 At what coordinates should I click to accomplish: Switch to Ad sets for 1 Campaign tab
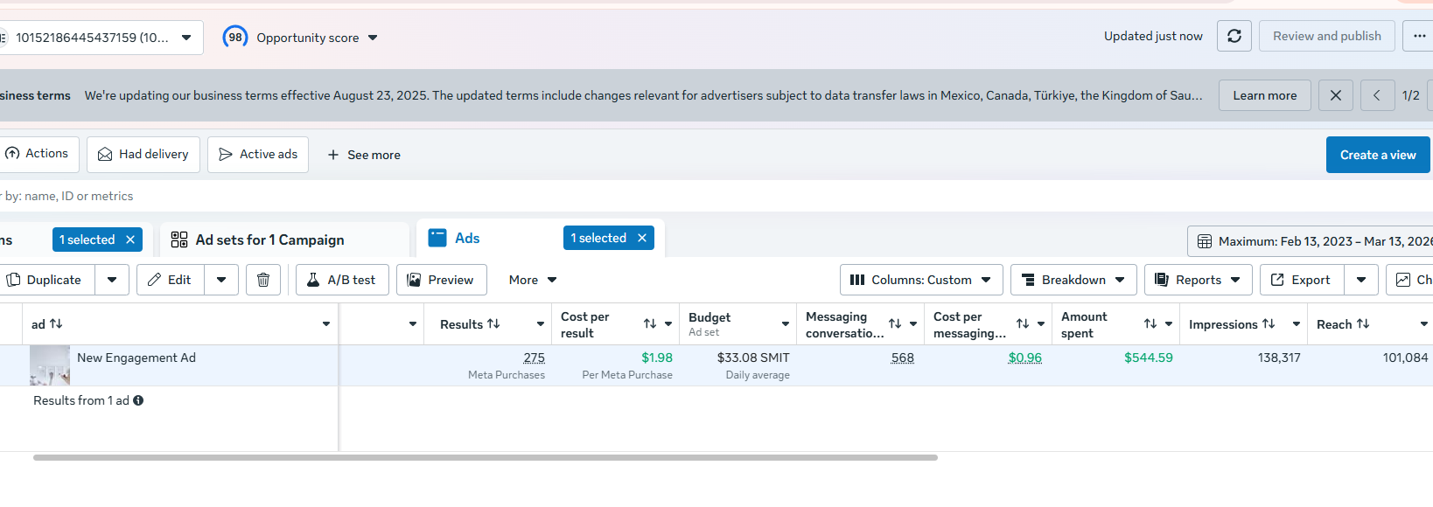click(269, 240)
